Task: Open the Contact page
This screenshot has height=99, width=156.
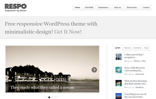Action: point(146,8)
